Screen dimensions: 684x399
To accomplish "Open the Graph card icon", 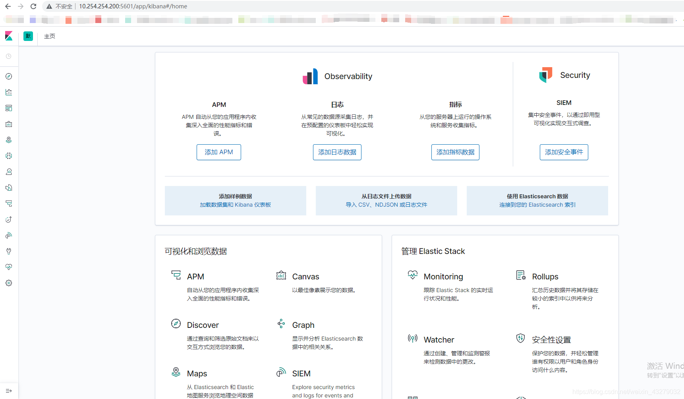I will (x=281, y=323).
